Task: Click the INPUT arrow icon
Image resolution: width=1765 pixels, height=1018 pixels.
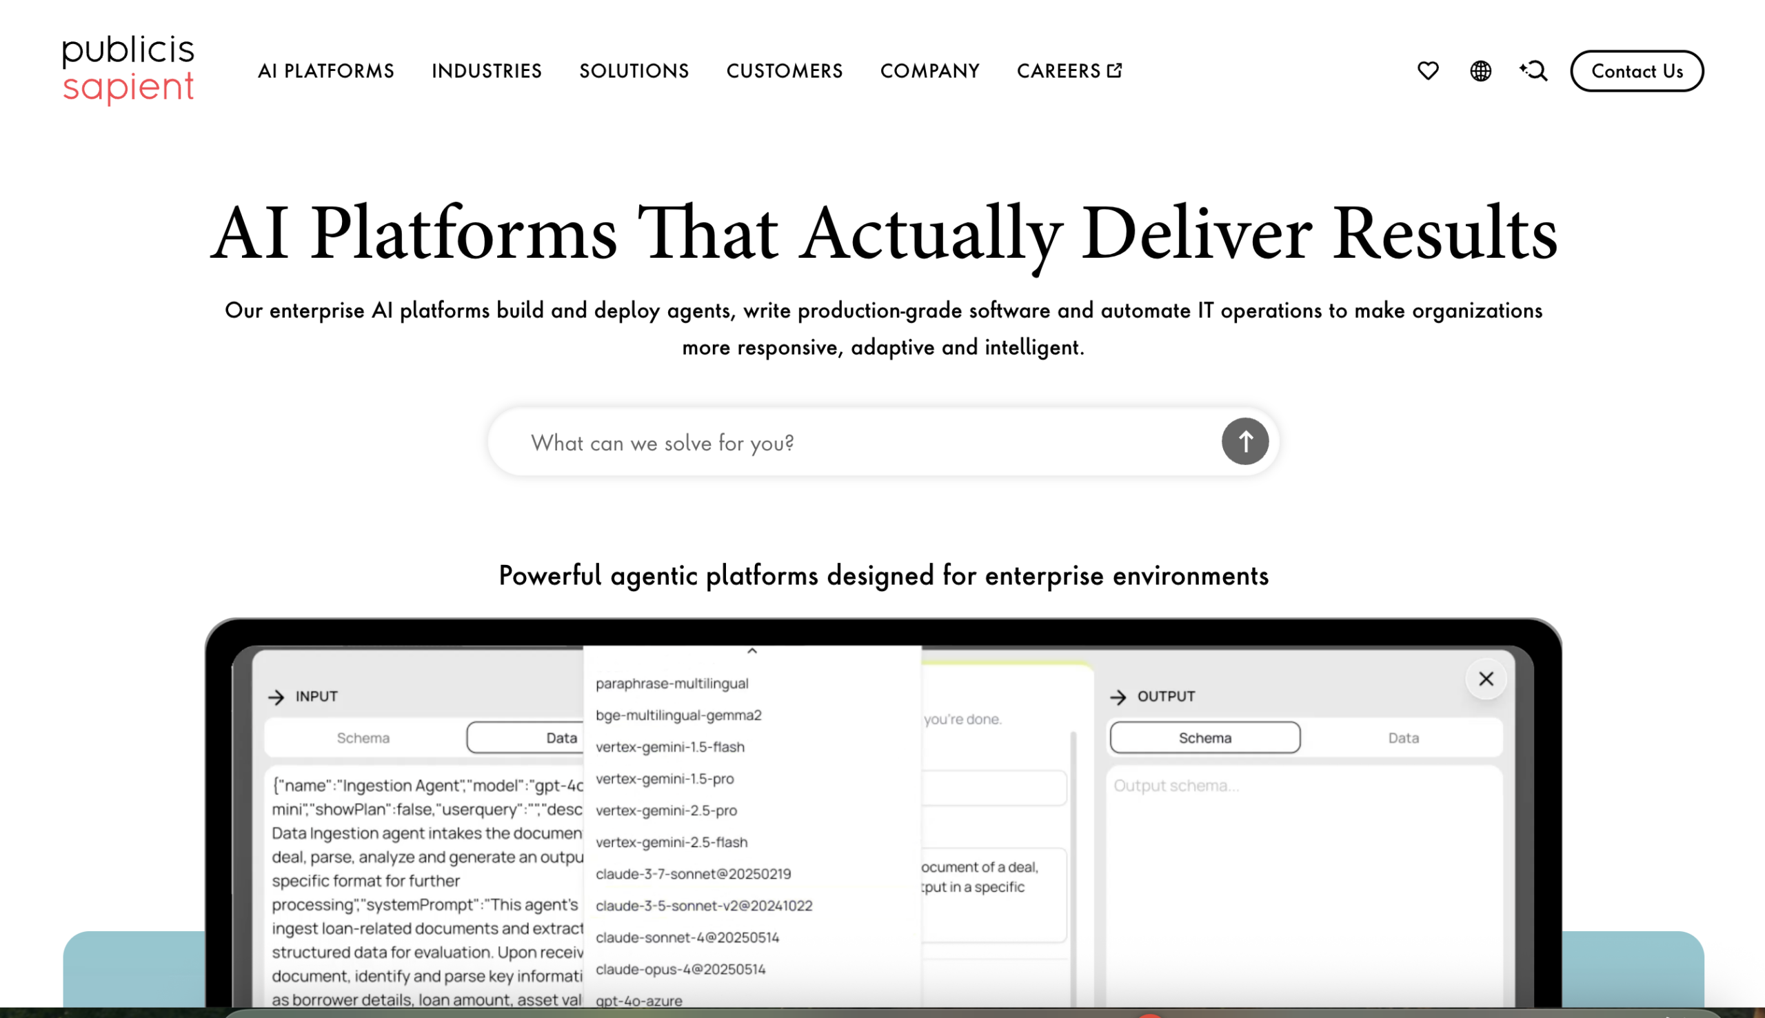Action: 276,697
